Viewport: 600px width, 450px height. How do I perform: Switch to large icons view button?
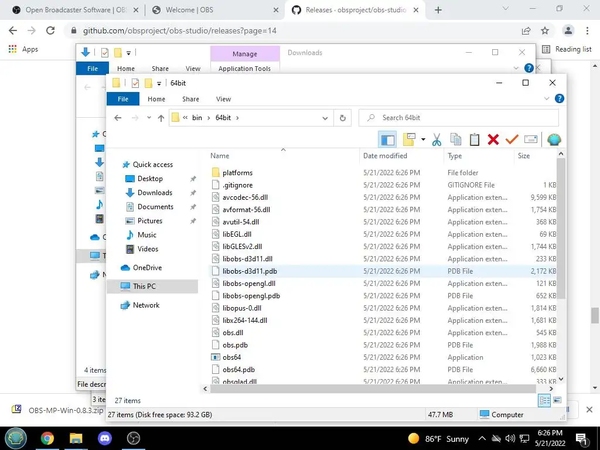[557, 400]
